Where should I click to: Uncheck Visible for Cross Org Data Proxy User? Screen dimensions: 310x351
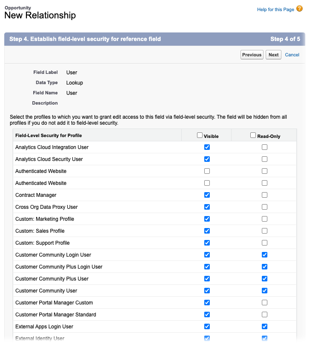207,207
